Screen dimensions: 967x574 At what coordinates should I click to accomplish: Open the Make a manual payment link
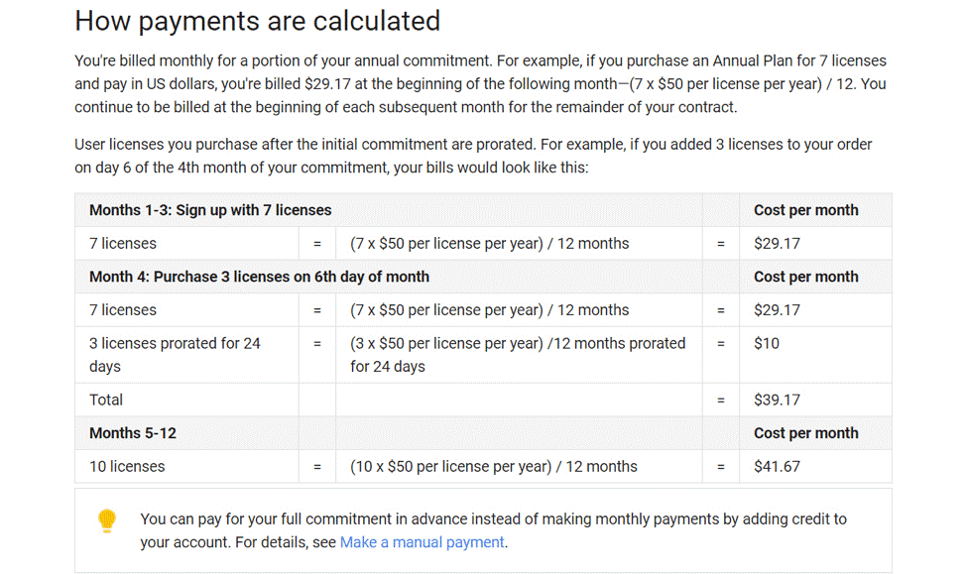422,542
